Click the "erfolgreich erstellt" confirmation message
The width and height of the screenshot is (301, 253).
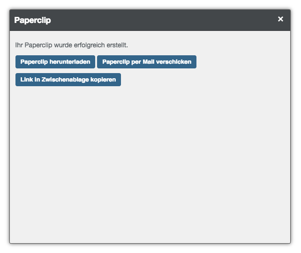pos(72,45)
